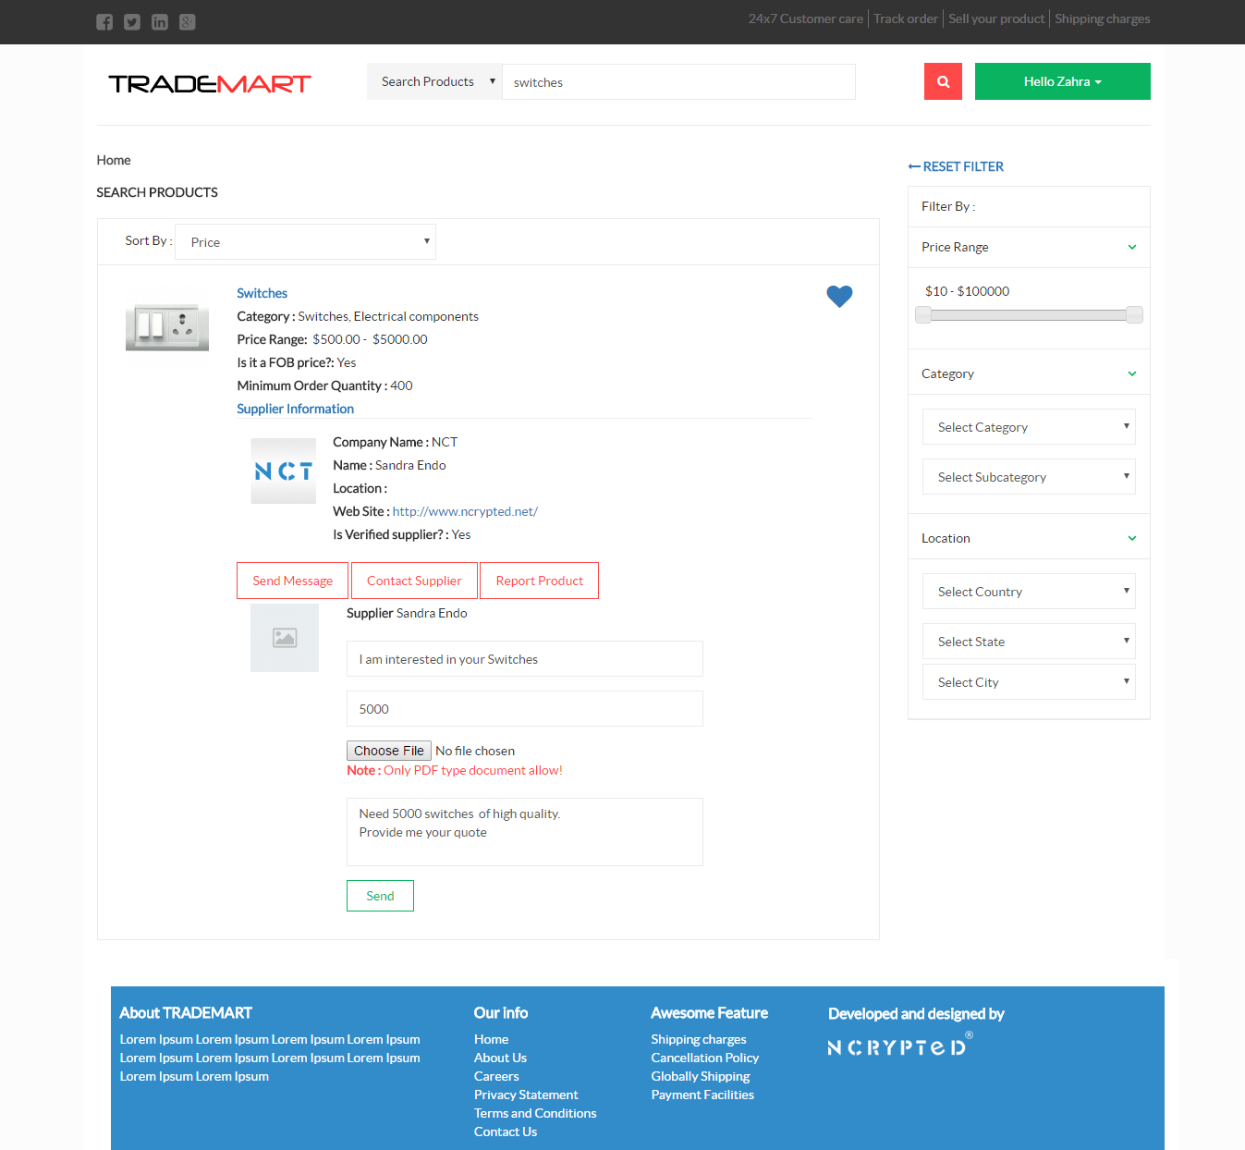This screenshot has height=1150, width=1245.
Task: Open the Google Plus social icon
Action: [x=188, y=22]
